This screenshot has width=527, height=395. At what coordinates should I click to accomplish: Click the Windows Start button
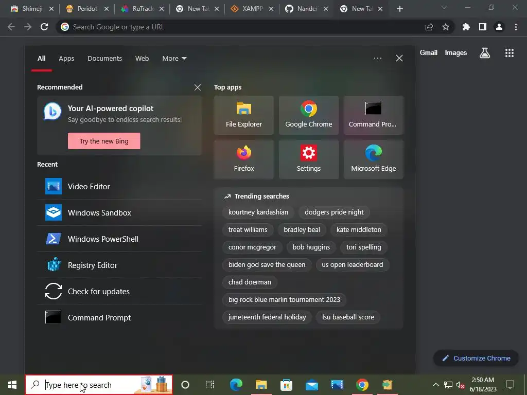pyautogui.click(x=12, y=385)
